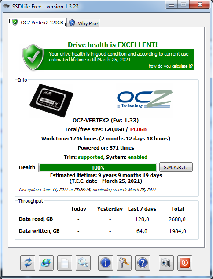Click the 128,0 data read value
Viewport: 213px width, 279px height.
[142, 219]
